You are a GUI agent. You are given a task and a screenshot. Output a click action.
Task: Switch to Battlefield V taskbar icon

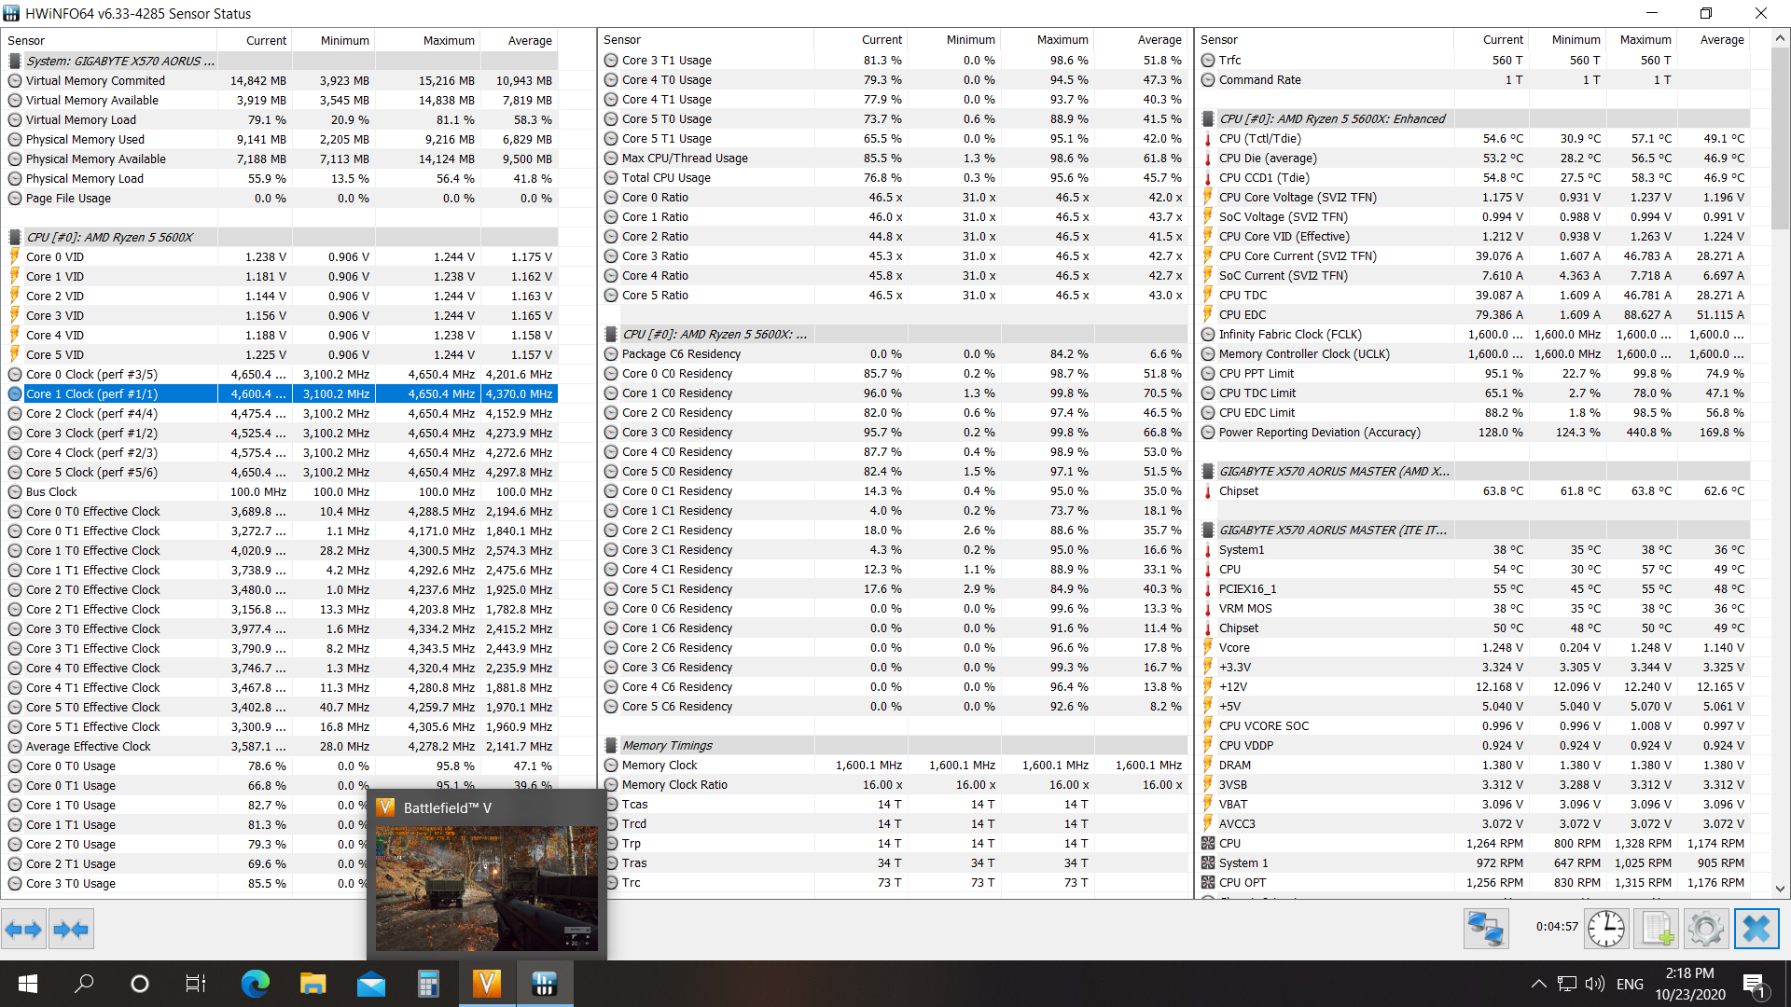487,984
